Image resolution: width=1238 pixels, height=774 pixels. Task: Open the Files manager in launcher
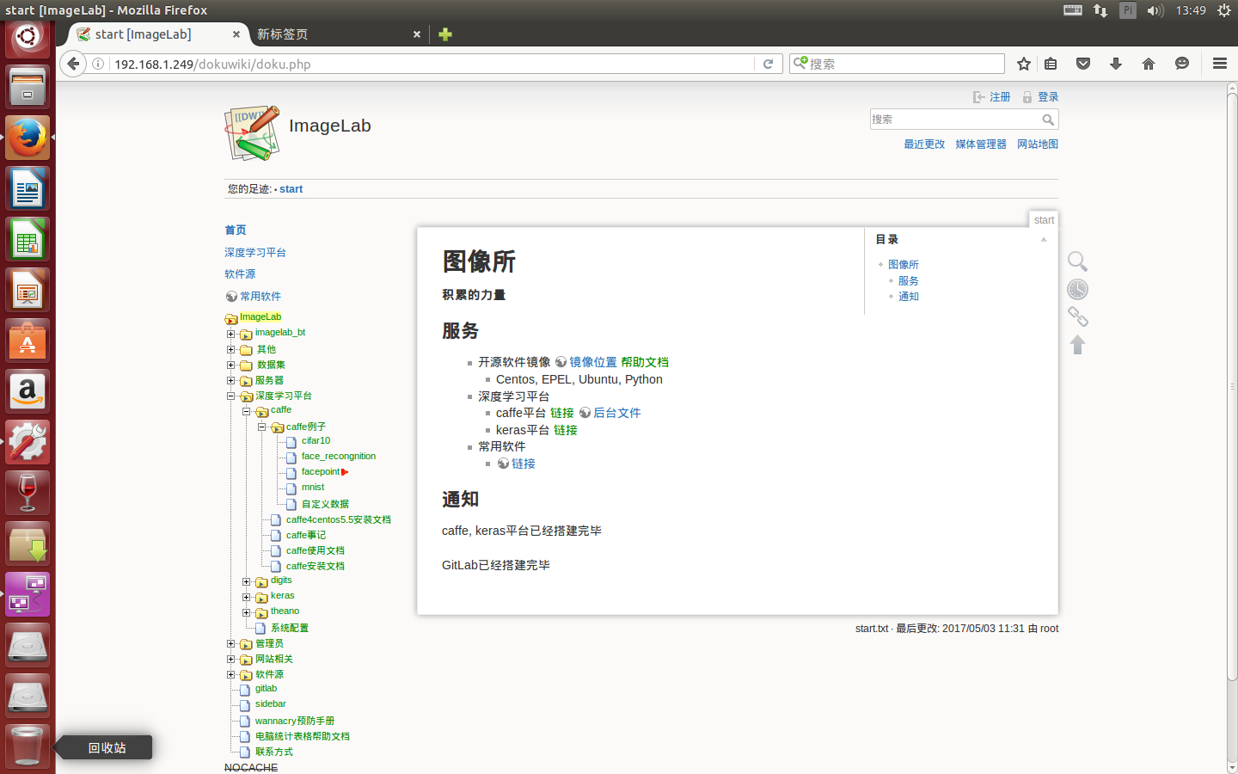28,87
